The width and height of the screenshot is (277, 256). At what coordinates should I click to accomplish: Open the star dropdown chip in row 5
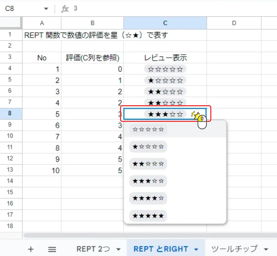point(165,80)
